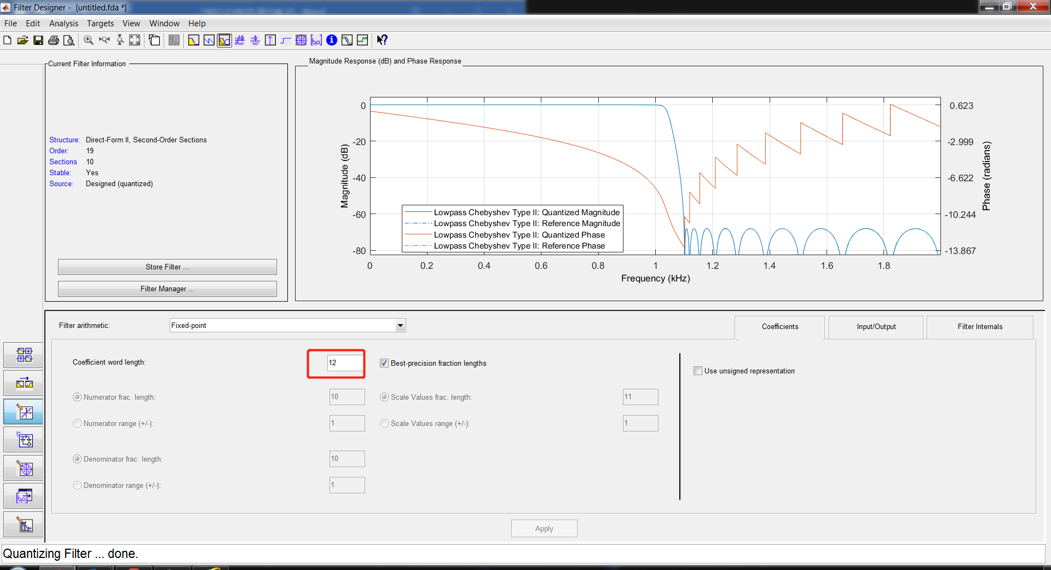
Task: Open the Pole/Zero Plot toolbar icon
Action: 301,40
